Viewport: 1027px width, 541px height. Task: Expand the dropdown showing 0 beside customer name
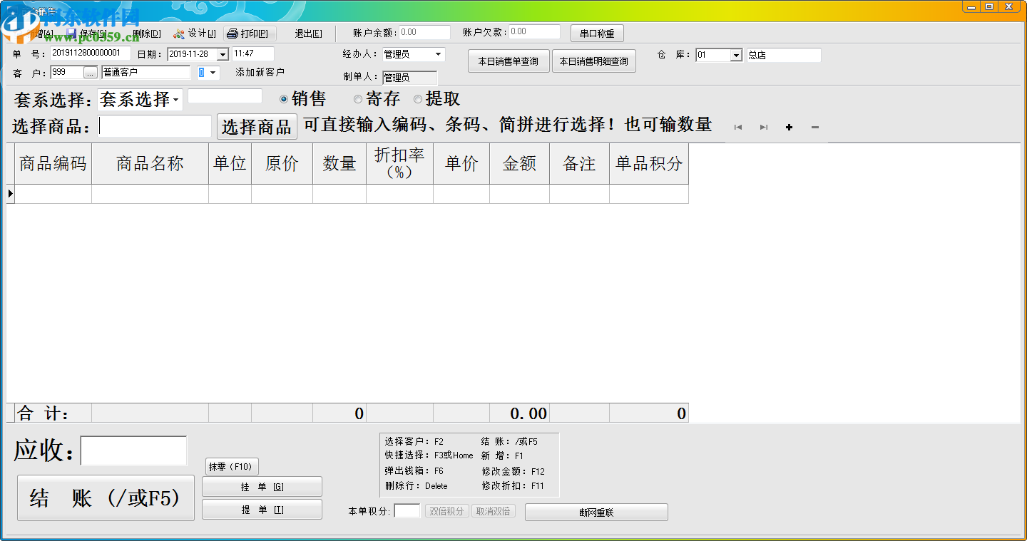[214, 73]
